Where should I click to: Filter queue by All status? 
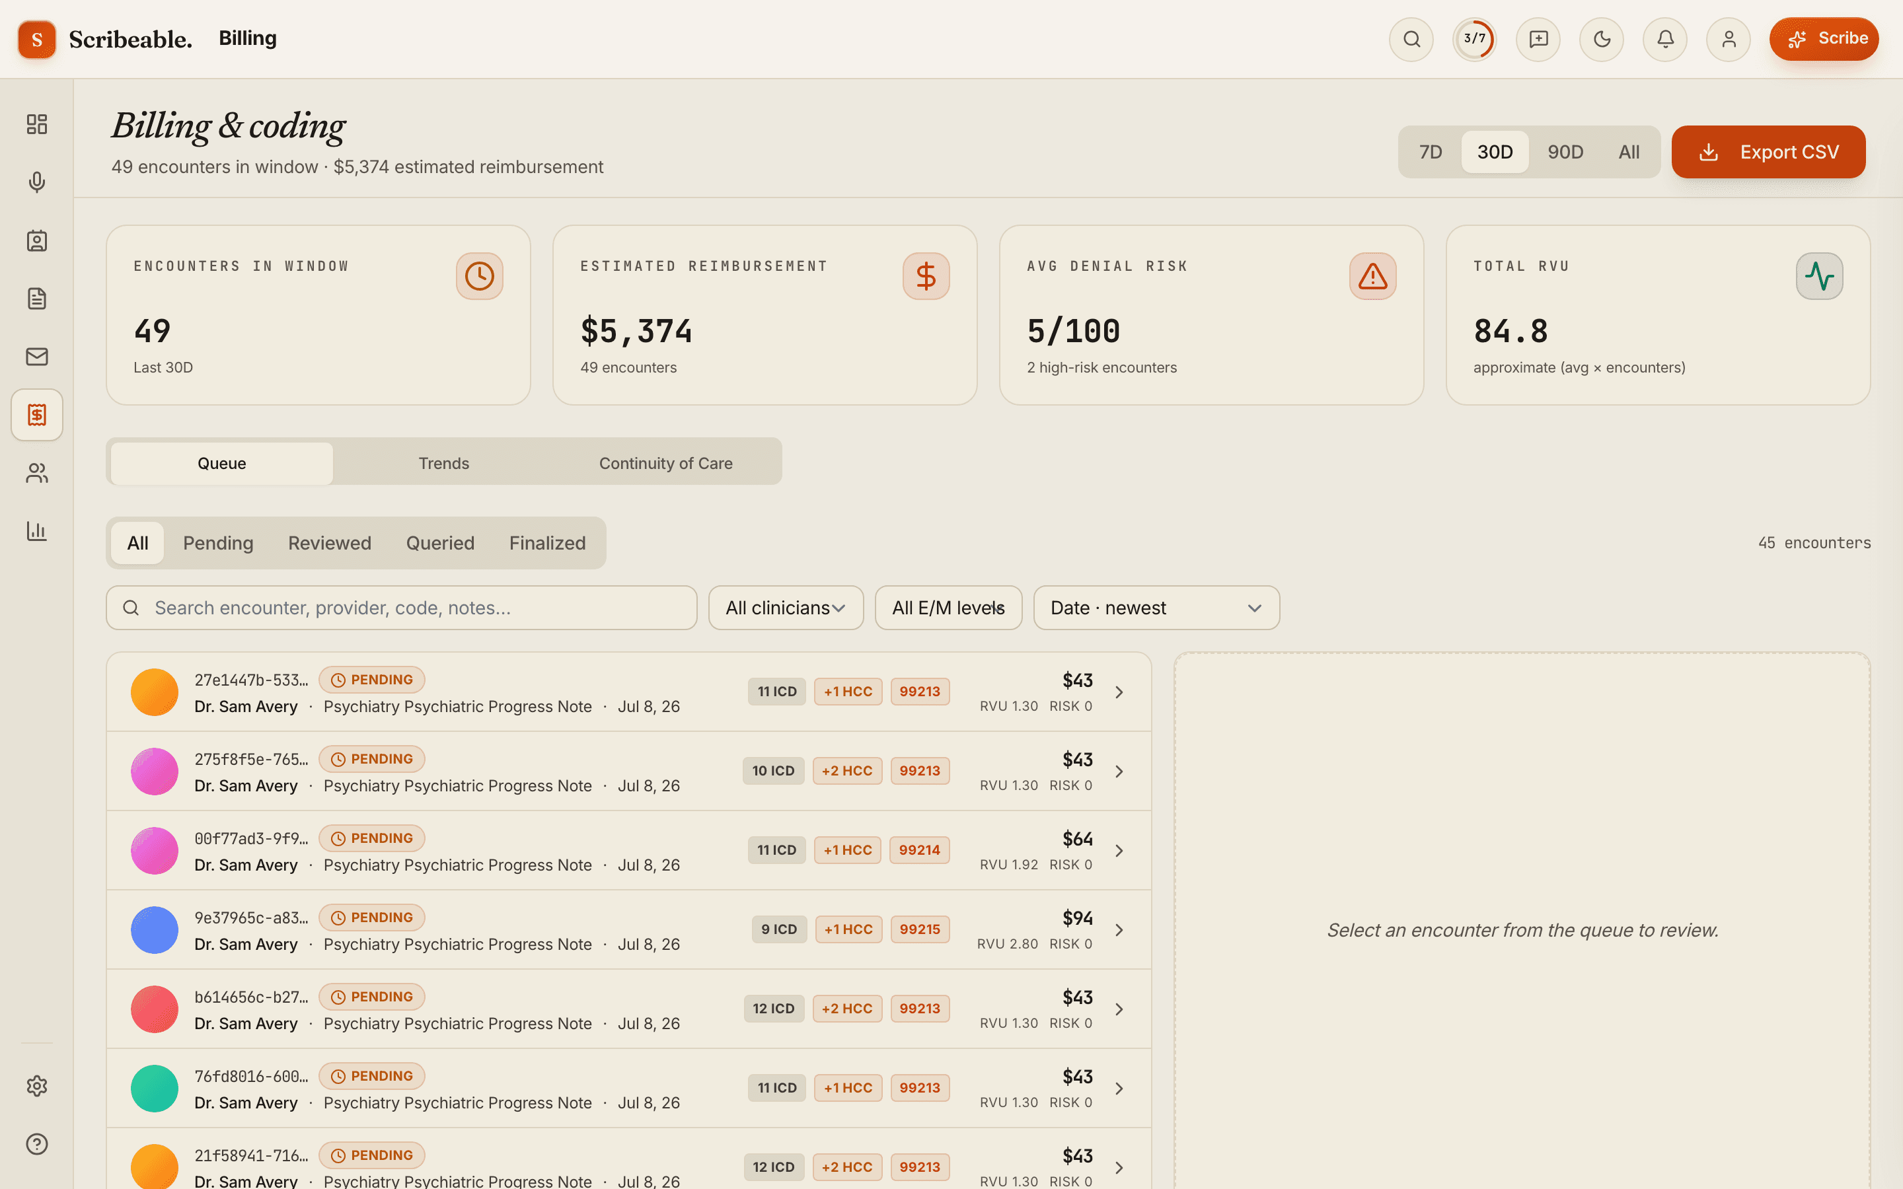(x=137, y=544)
